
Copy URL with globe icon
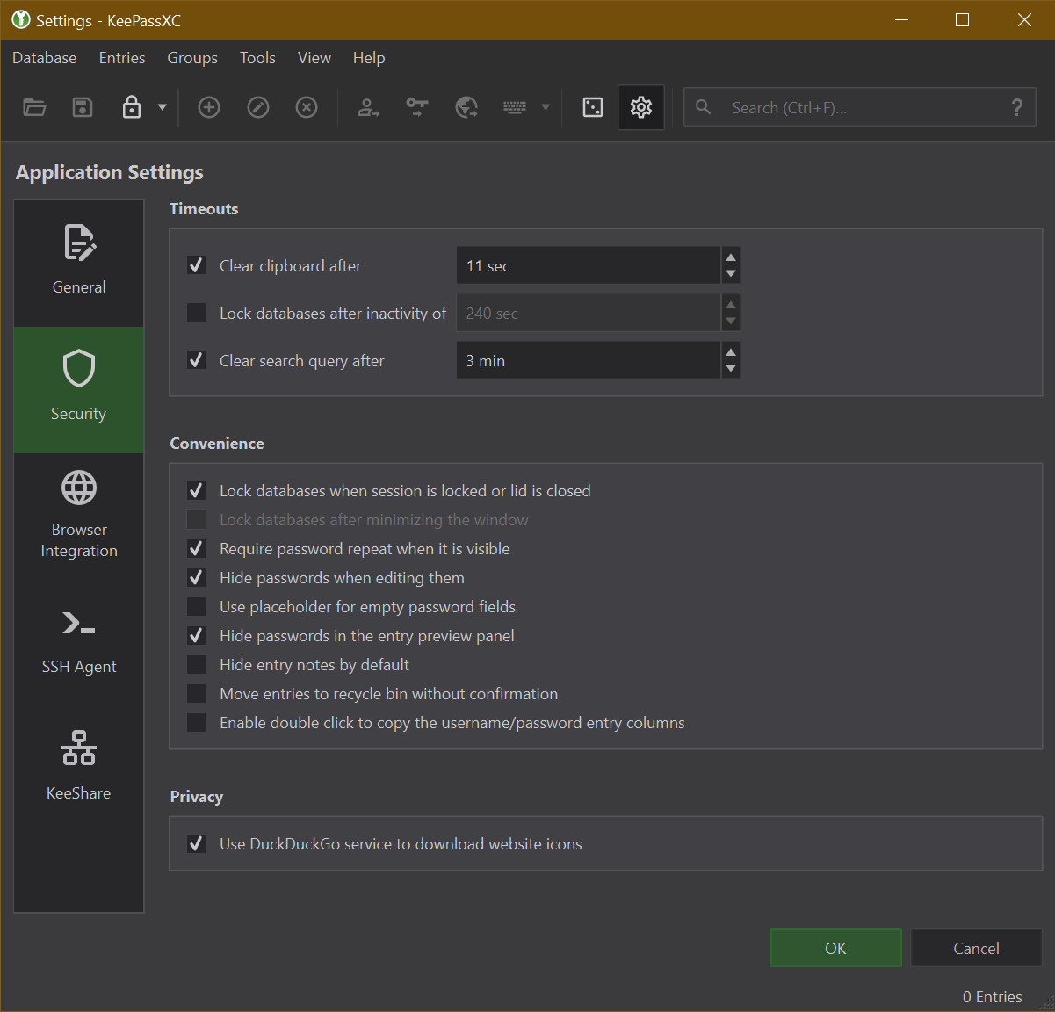[466, 107]
